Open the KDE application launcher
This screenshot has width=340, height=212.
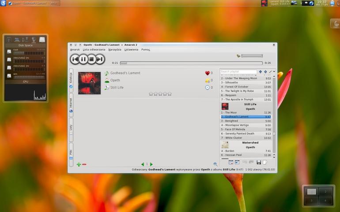coord(3,3)
